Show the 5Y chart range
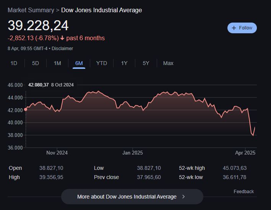Screen dimensions: 271x210 point(146,63)
